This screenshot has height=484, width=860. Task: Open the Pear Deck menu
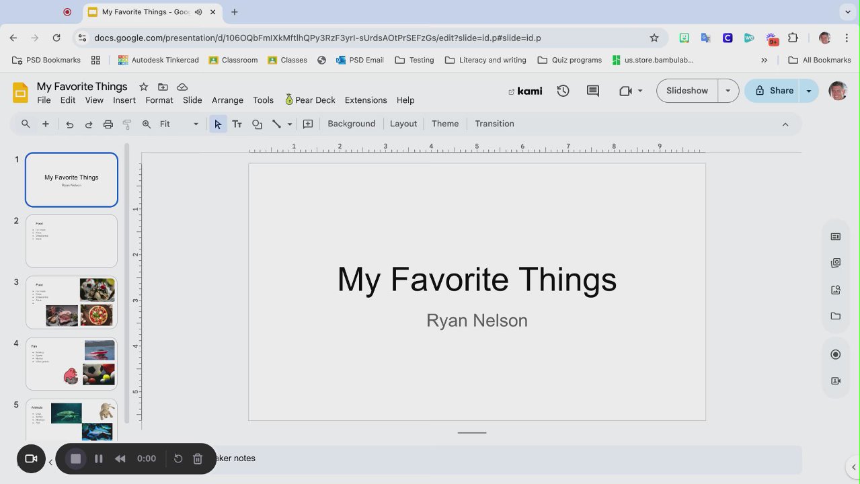pyautogui.click(x=310, y=100)
